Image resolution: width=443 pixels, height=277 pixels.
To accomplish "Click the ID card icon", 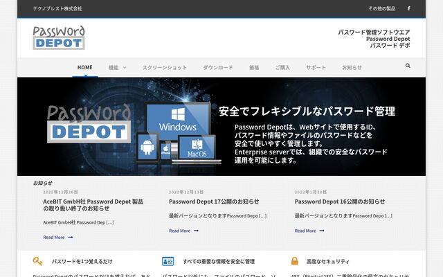I will [x=168, y=261].
